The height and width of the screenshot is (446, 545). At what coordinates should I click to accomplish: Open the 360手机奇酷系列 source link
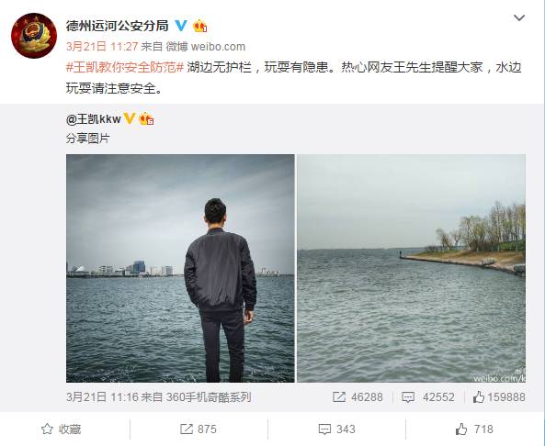pos(209,397)
